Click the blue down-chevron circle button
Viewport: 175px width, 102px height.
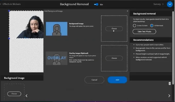pos(170,4)
